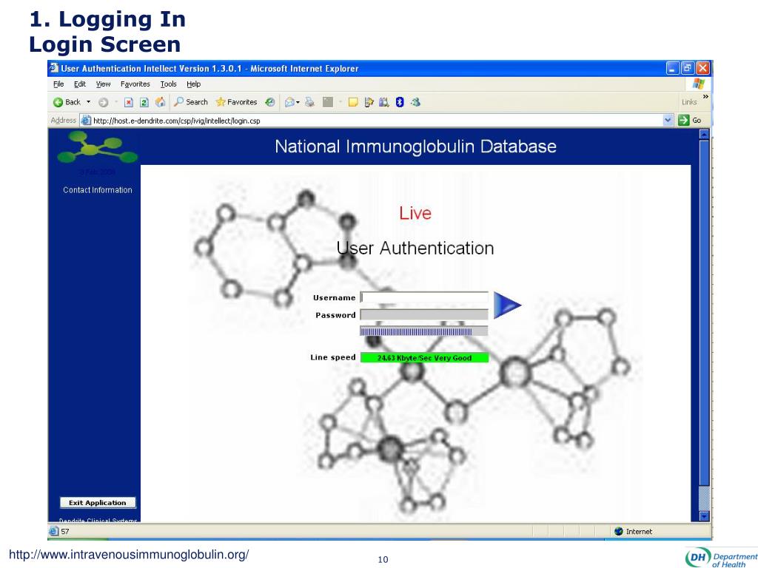Click the 'National Immunoglobulin Database' title

tap(416, 146)
